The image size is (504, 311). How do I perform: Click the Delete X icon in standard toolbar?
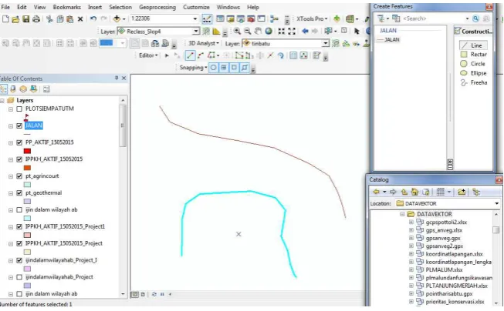pyautogui.click(x=80, y=19)
